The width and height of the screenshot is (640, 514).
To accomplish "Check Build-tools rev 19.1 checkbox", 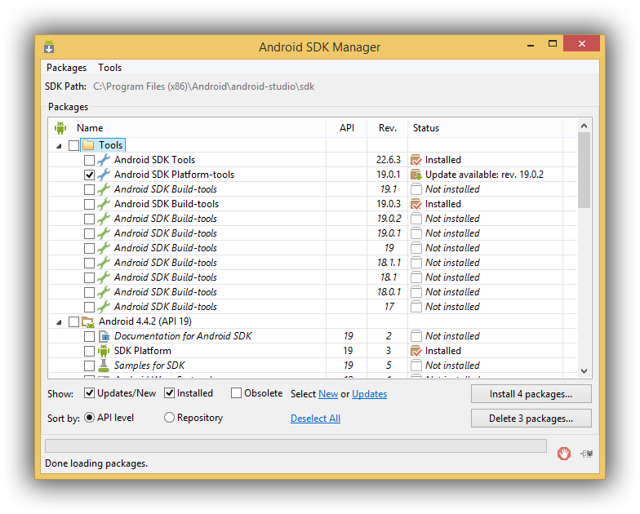I will click(90, 189).
